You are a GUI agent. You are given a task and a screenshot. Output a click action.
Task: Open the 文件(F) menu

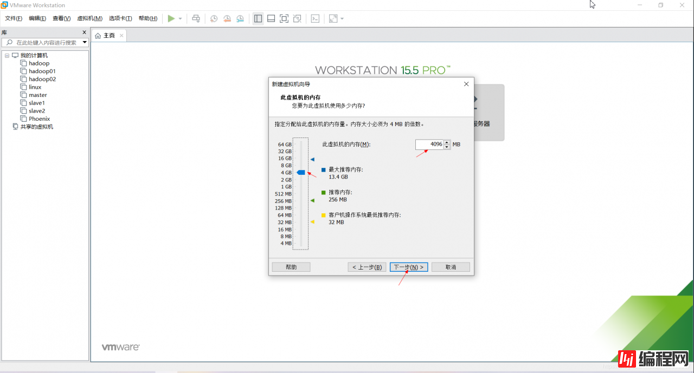(x=14, y=18)
